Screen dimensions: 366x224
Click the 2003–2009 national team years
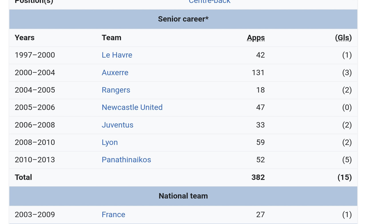pyautogui.click(x=35, y=215)
